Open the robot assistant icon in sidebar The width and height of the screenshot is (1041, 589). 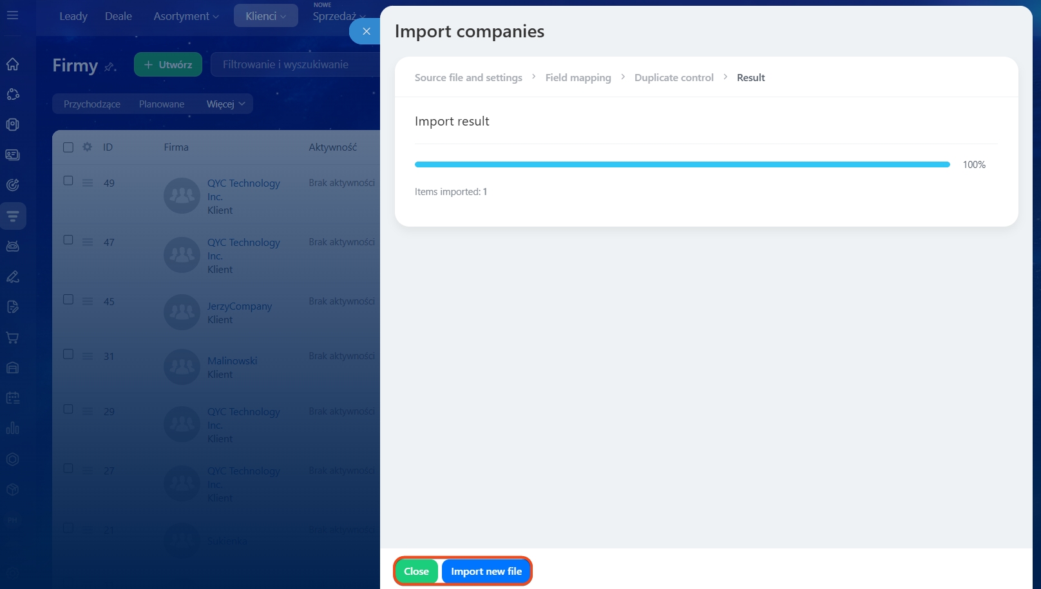pyautogui.click(x=12, y=246)
